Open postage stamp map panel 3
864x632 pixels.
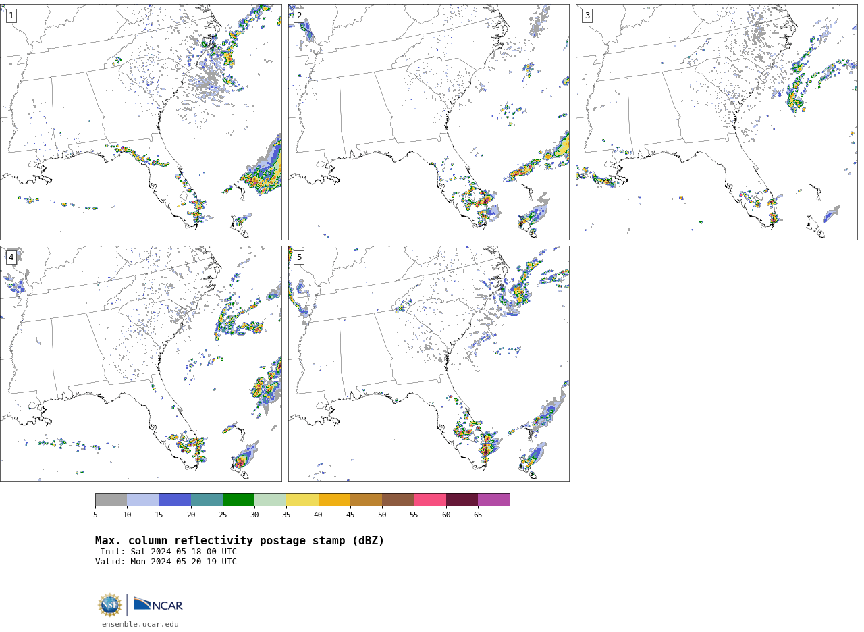(716, 122)
